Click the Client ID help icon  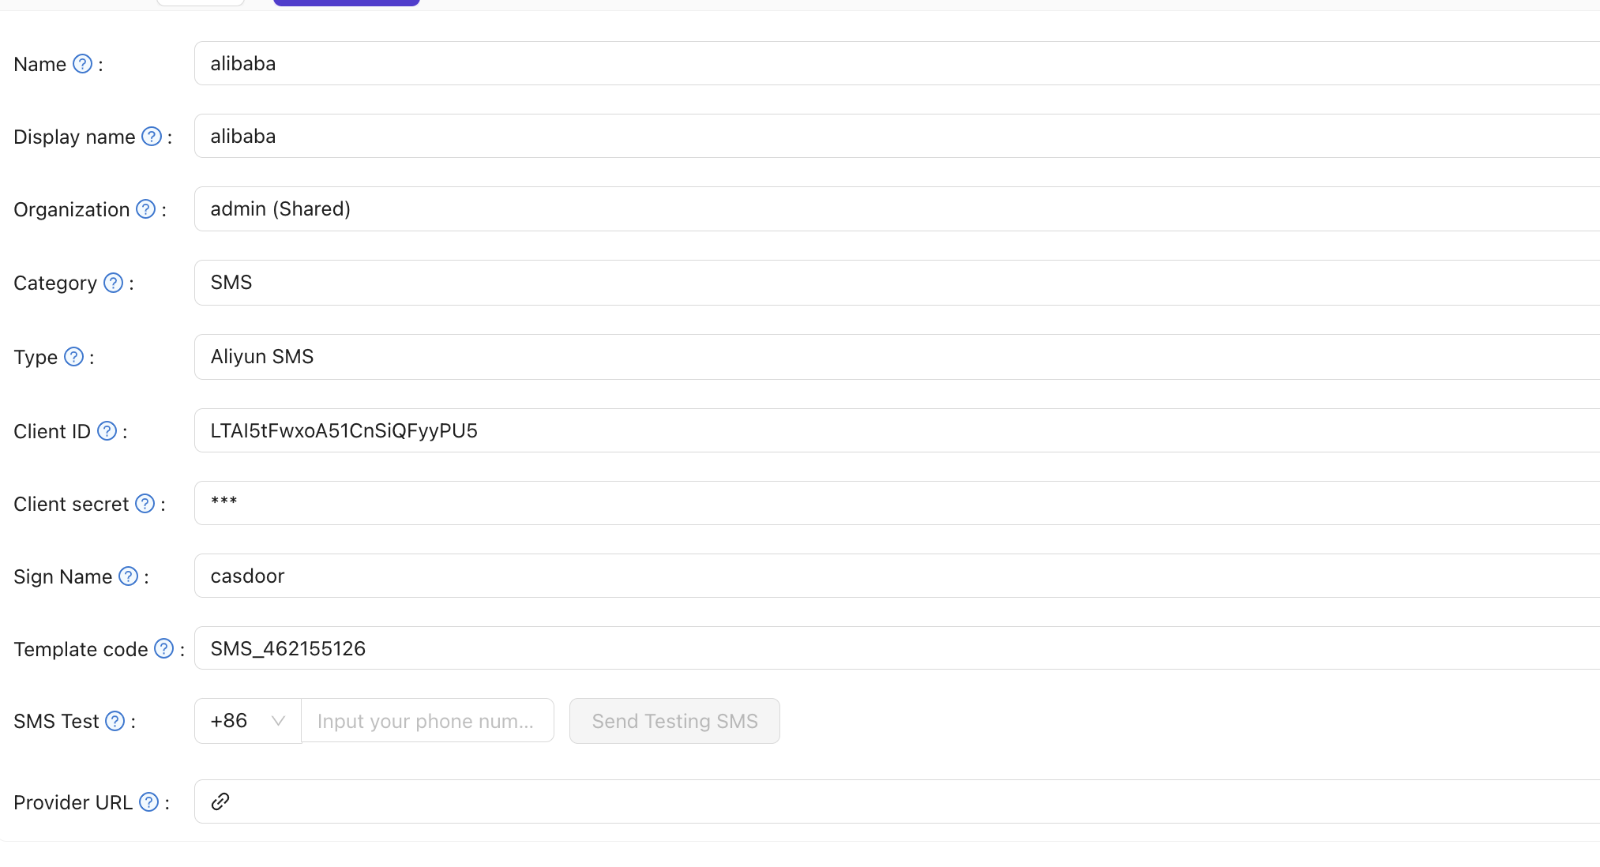pyautogui.click(x=107, y=431)
